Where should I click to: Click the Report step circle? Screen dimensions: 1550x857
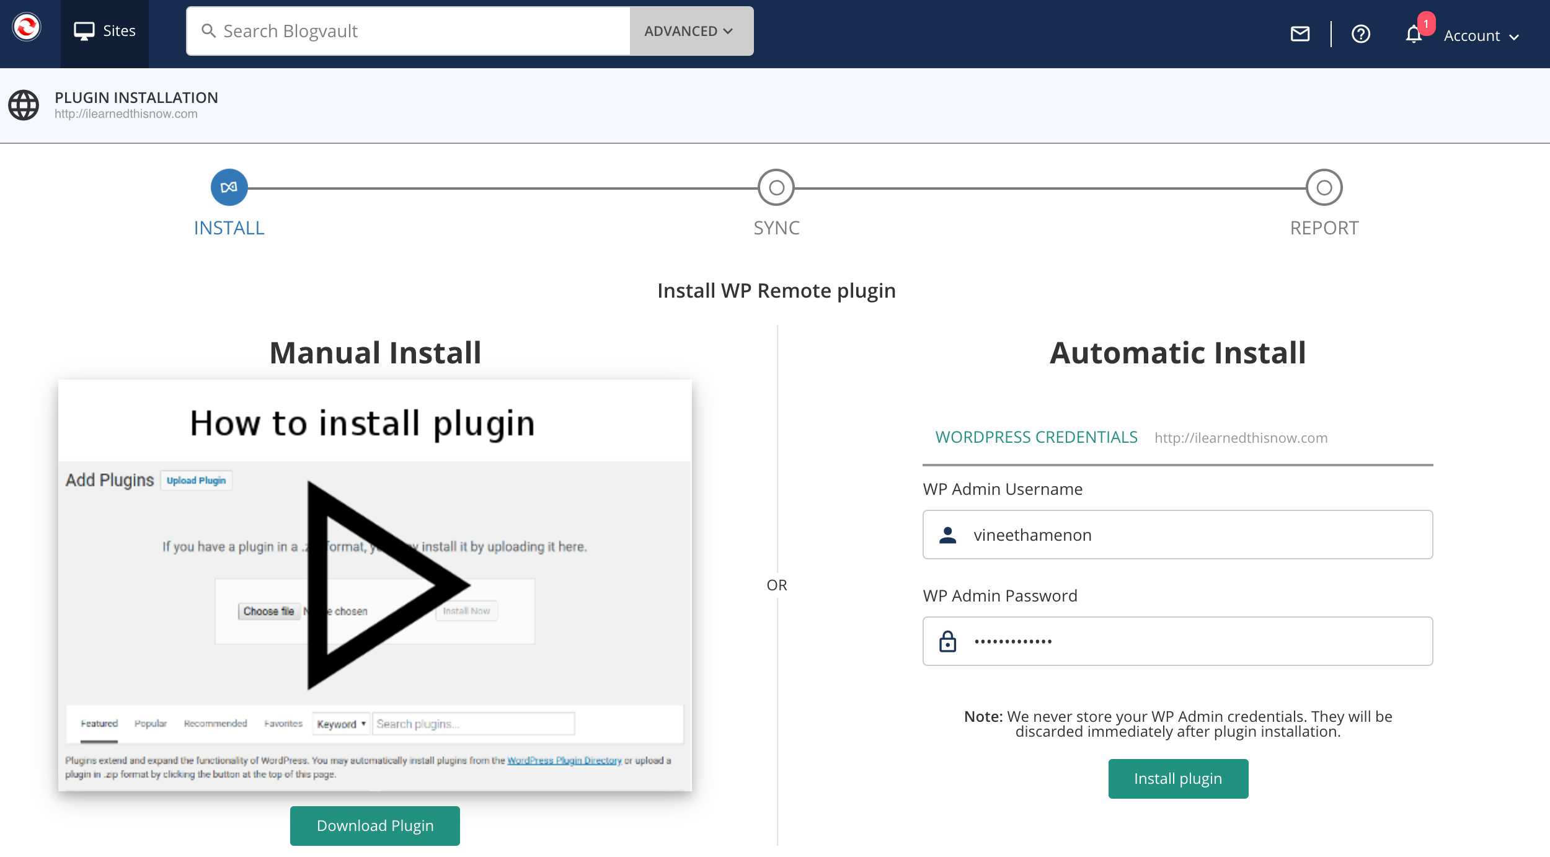coord(1324,187)
